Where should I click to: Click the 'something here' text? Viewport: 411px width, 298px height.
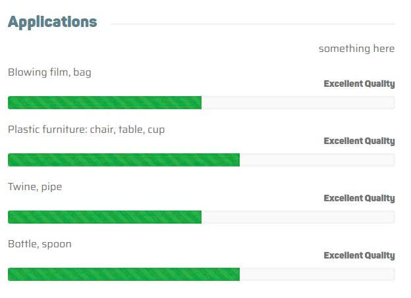pos(356,49)
